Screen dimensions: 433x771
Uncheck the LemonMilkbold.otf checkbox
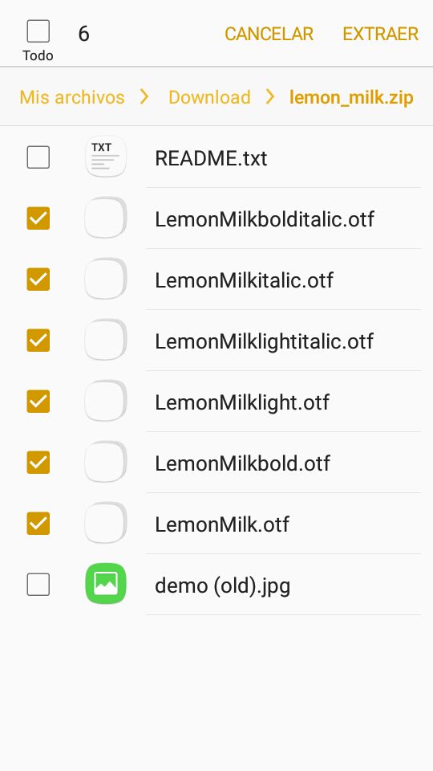pos(38,463)
